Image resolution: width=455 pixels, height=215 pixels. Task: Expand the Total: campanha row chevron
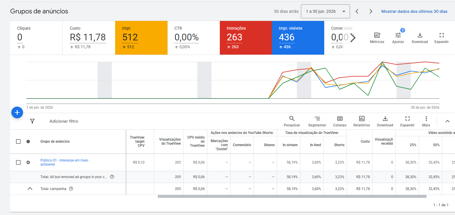tap(30, 189)
